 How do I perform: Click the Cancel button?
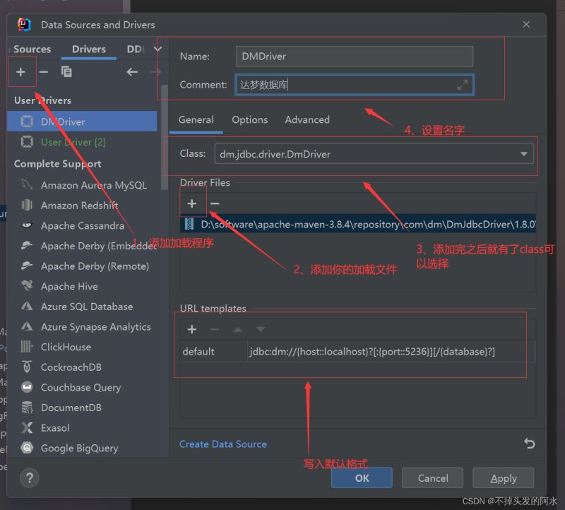coord(432,478)
